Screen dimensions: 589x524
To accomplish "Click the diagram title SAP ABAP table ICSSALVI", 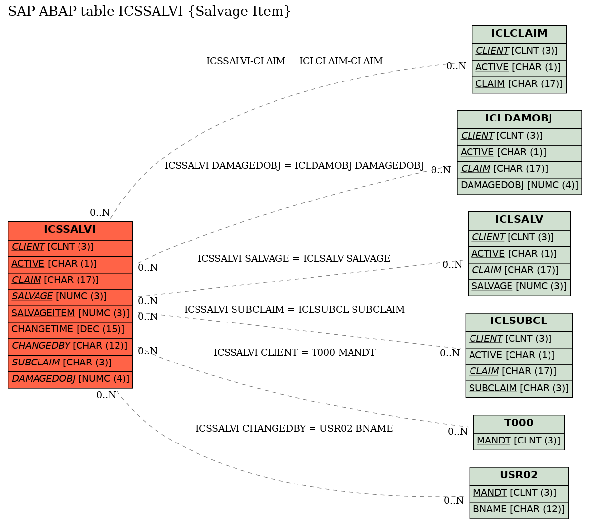I will 150,12.
